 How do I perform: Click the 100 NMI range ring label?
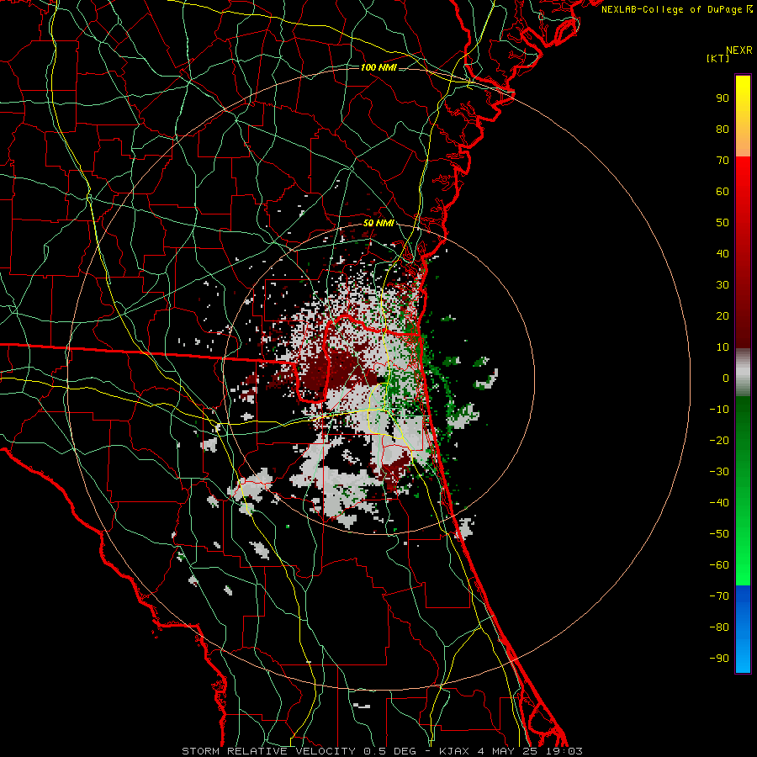pos(378,67)
